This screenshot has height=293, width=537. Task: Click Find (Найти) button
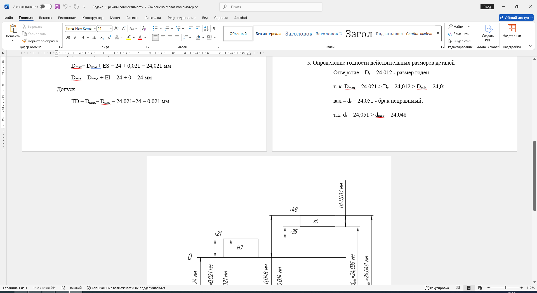click(x=456, y=26)
